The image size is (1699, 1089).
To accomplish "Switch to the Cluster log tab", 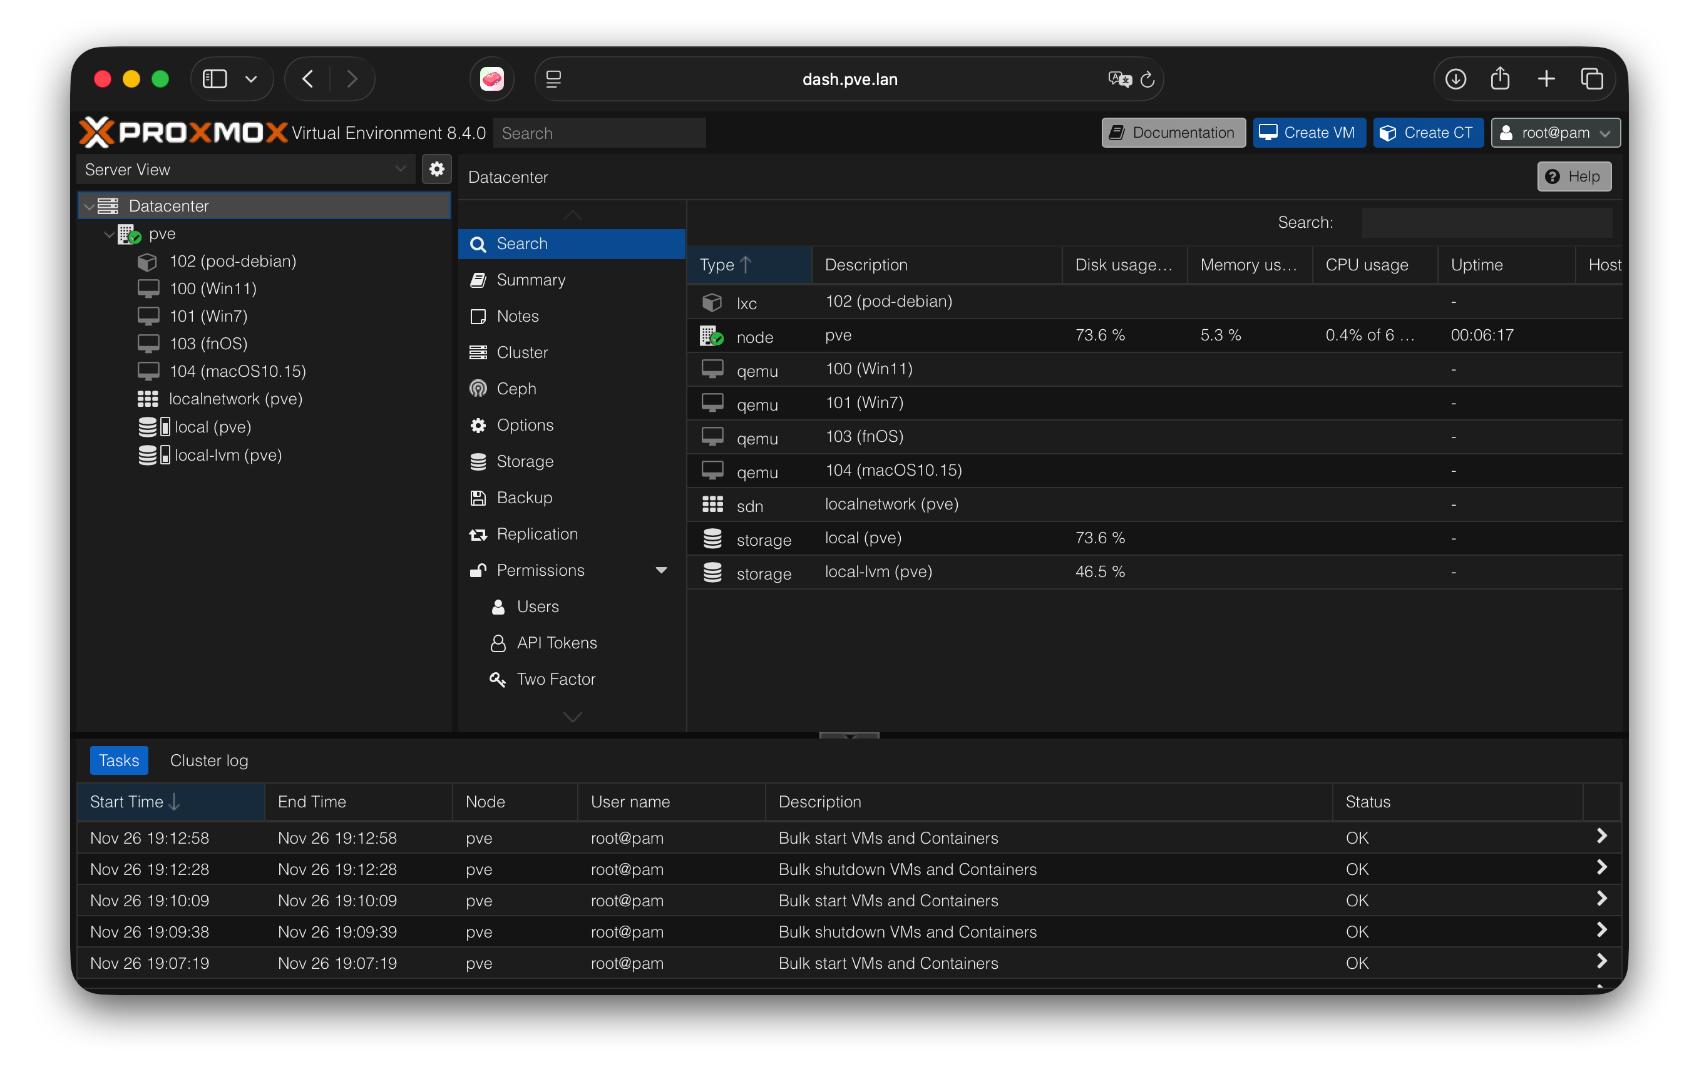I will pyautogui.click(x=208, y=760).
